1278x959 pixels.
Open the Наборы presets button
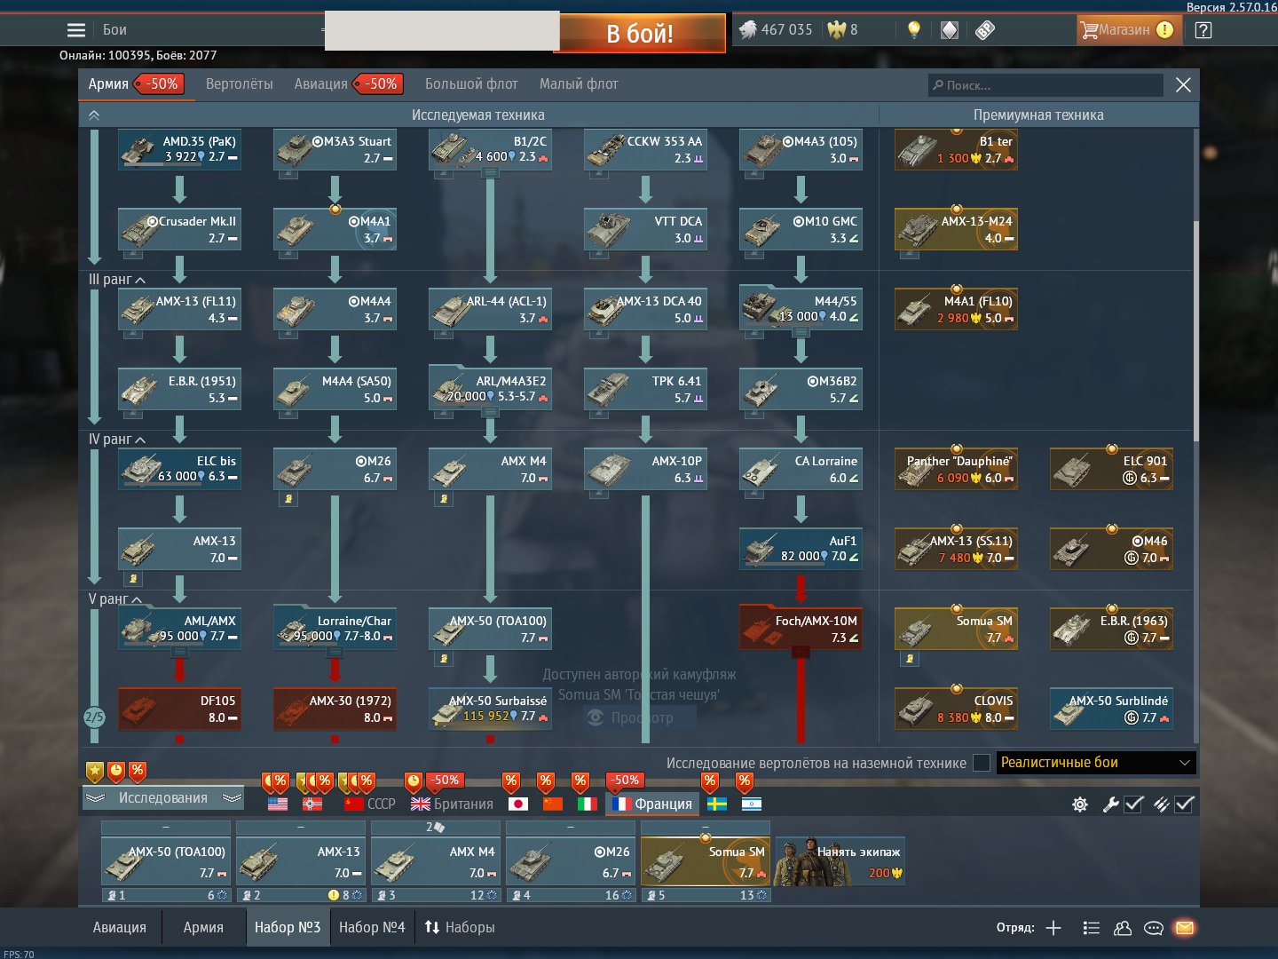click(460, 928)
